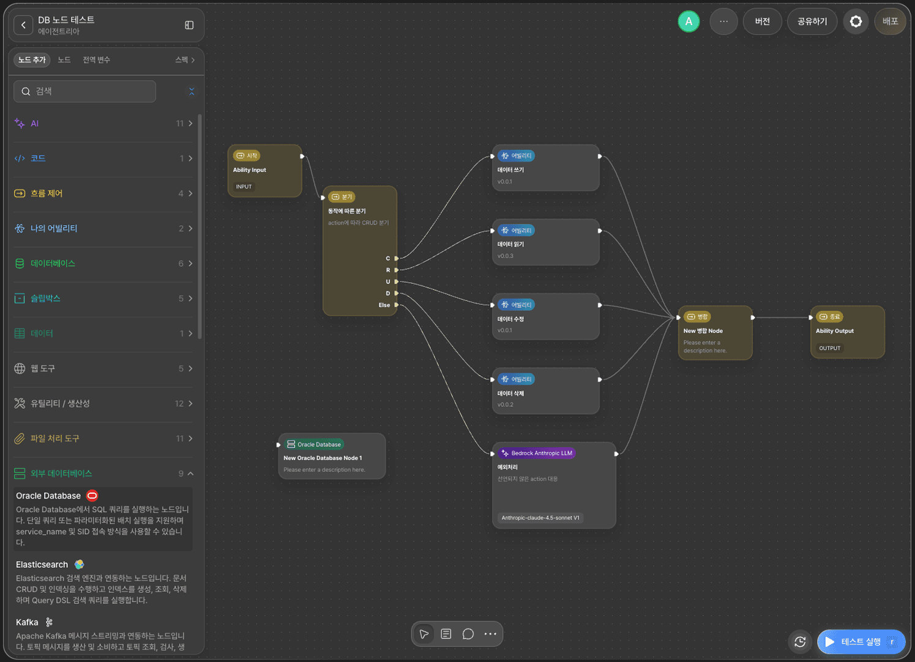Click the OUTPUT tag on the Ability Output node

pos(829,348)
